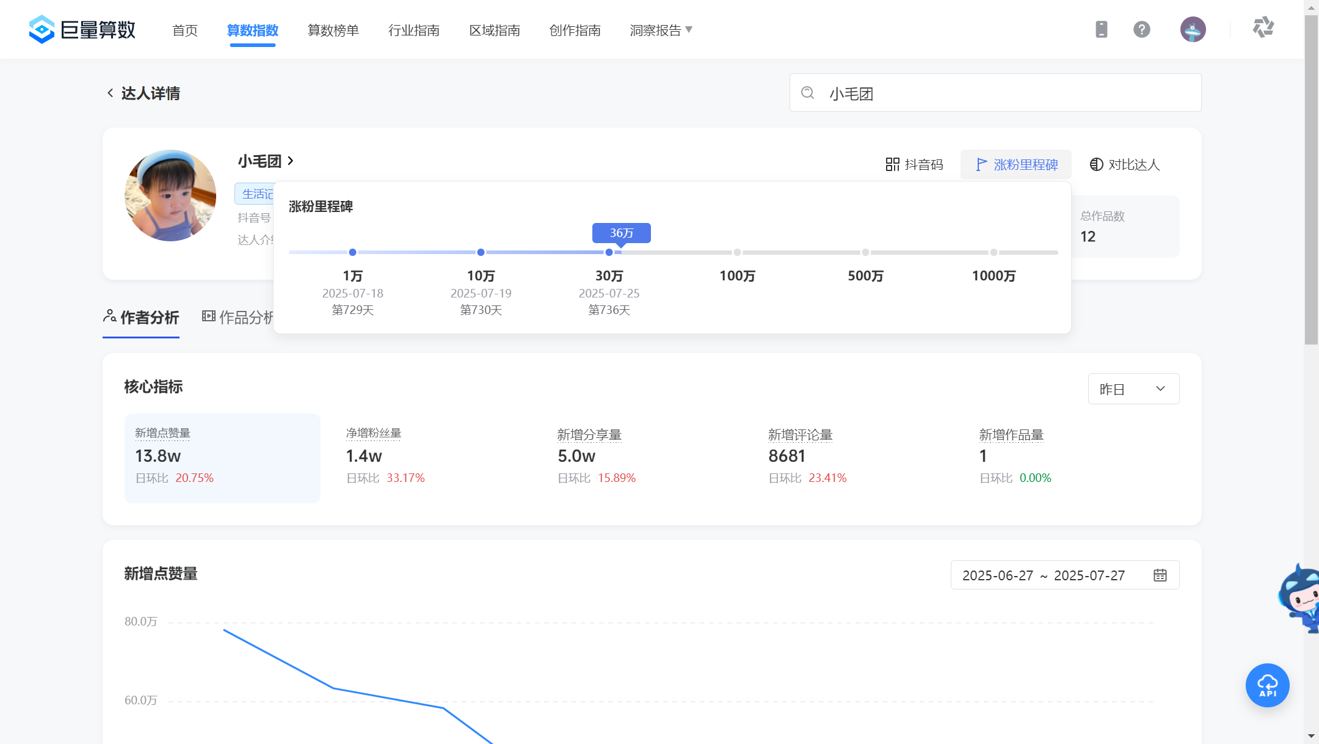1319x744 pixels.
Task: Open the mobile phone icon in header
Action: pyautogui.click(x=1101, y=29)
